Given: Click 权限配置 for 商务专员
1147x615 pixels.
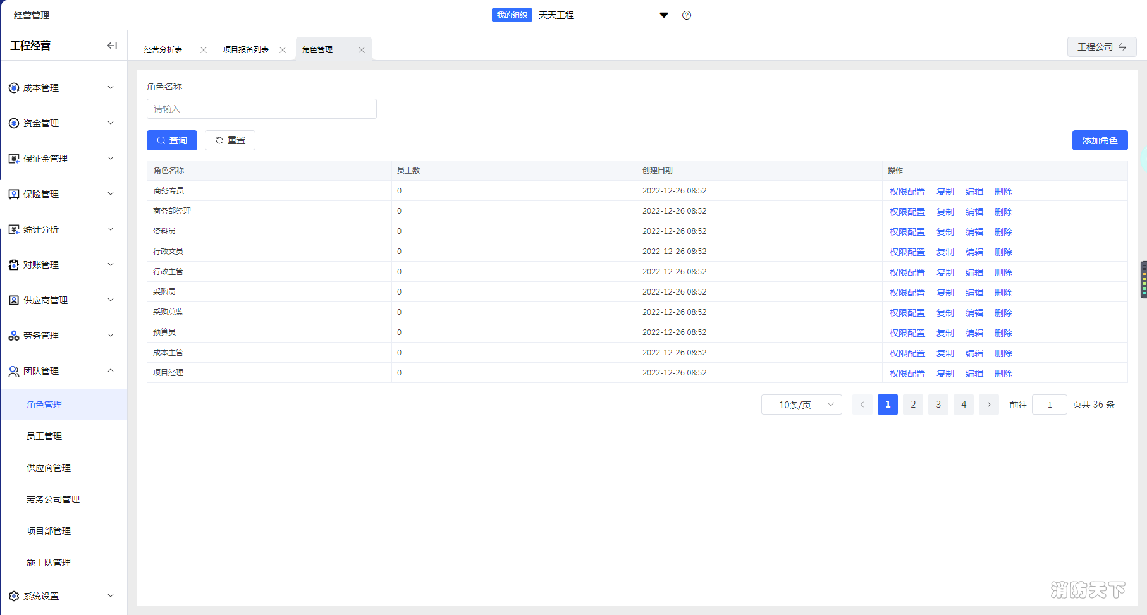Looking at the screenshot, I should tap(907, 192).
